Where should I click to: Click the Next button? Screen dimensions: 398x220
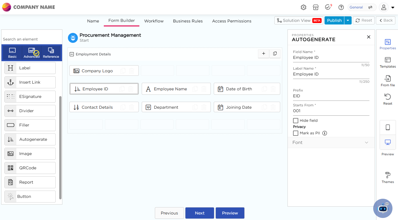pos(200,213)
